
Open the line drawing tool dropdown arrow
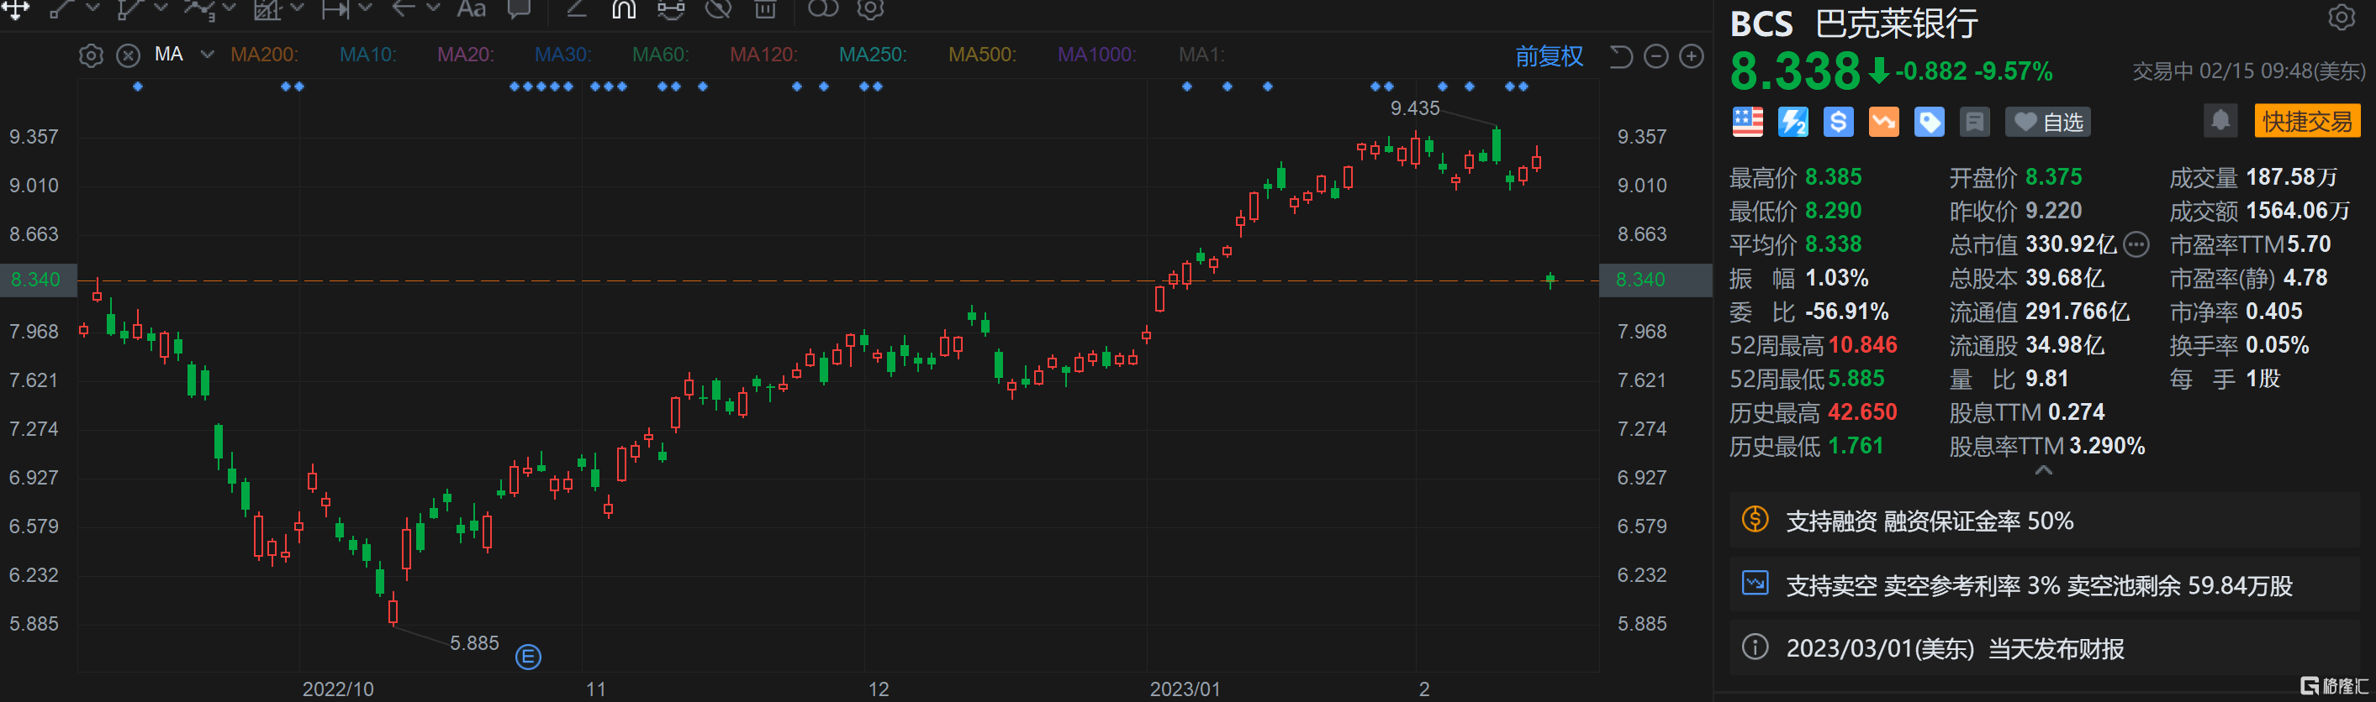click(x=92, y=8)
